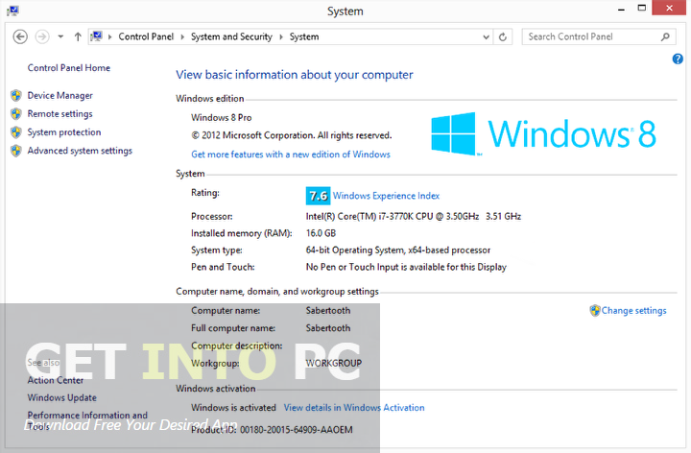Click the forward navigation arrow
This screenshot has height=453, width=691.
pos(42,36)
